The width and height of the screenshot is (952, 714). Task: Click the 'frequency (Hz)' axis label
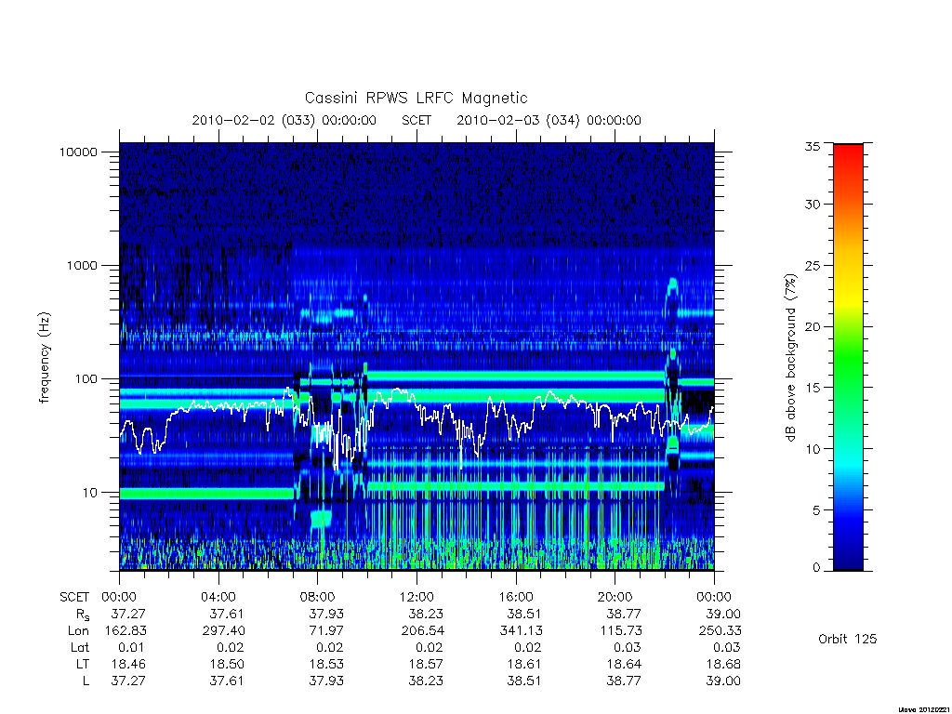[x=45, y=358]
